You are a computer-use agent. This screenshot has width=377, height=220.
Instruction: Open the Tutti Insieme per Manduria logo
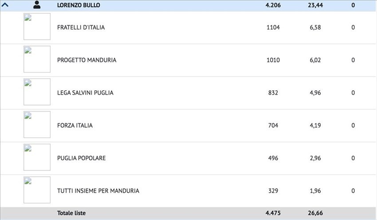coord(37,190)
